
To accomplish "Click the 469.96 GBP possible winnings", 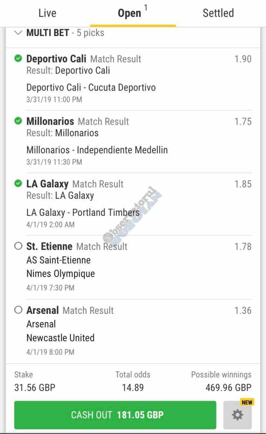I will (228, 387).
